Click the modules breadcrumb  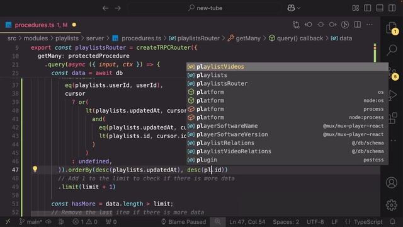[36, 38]
